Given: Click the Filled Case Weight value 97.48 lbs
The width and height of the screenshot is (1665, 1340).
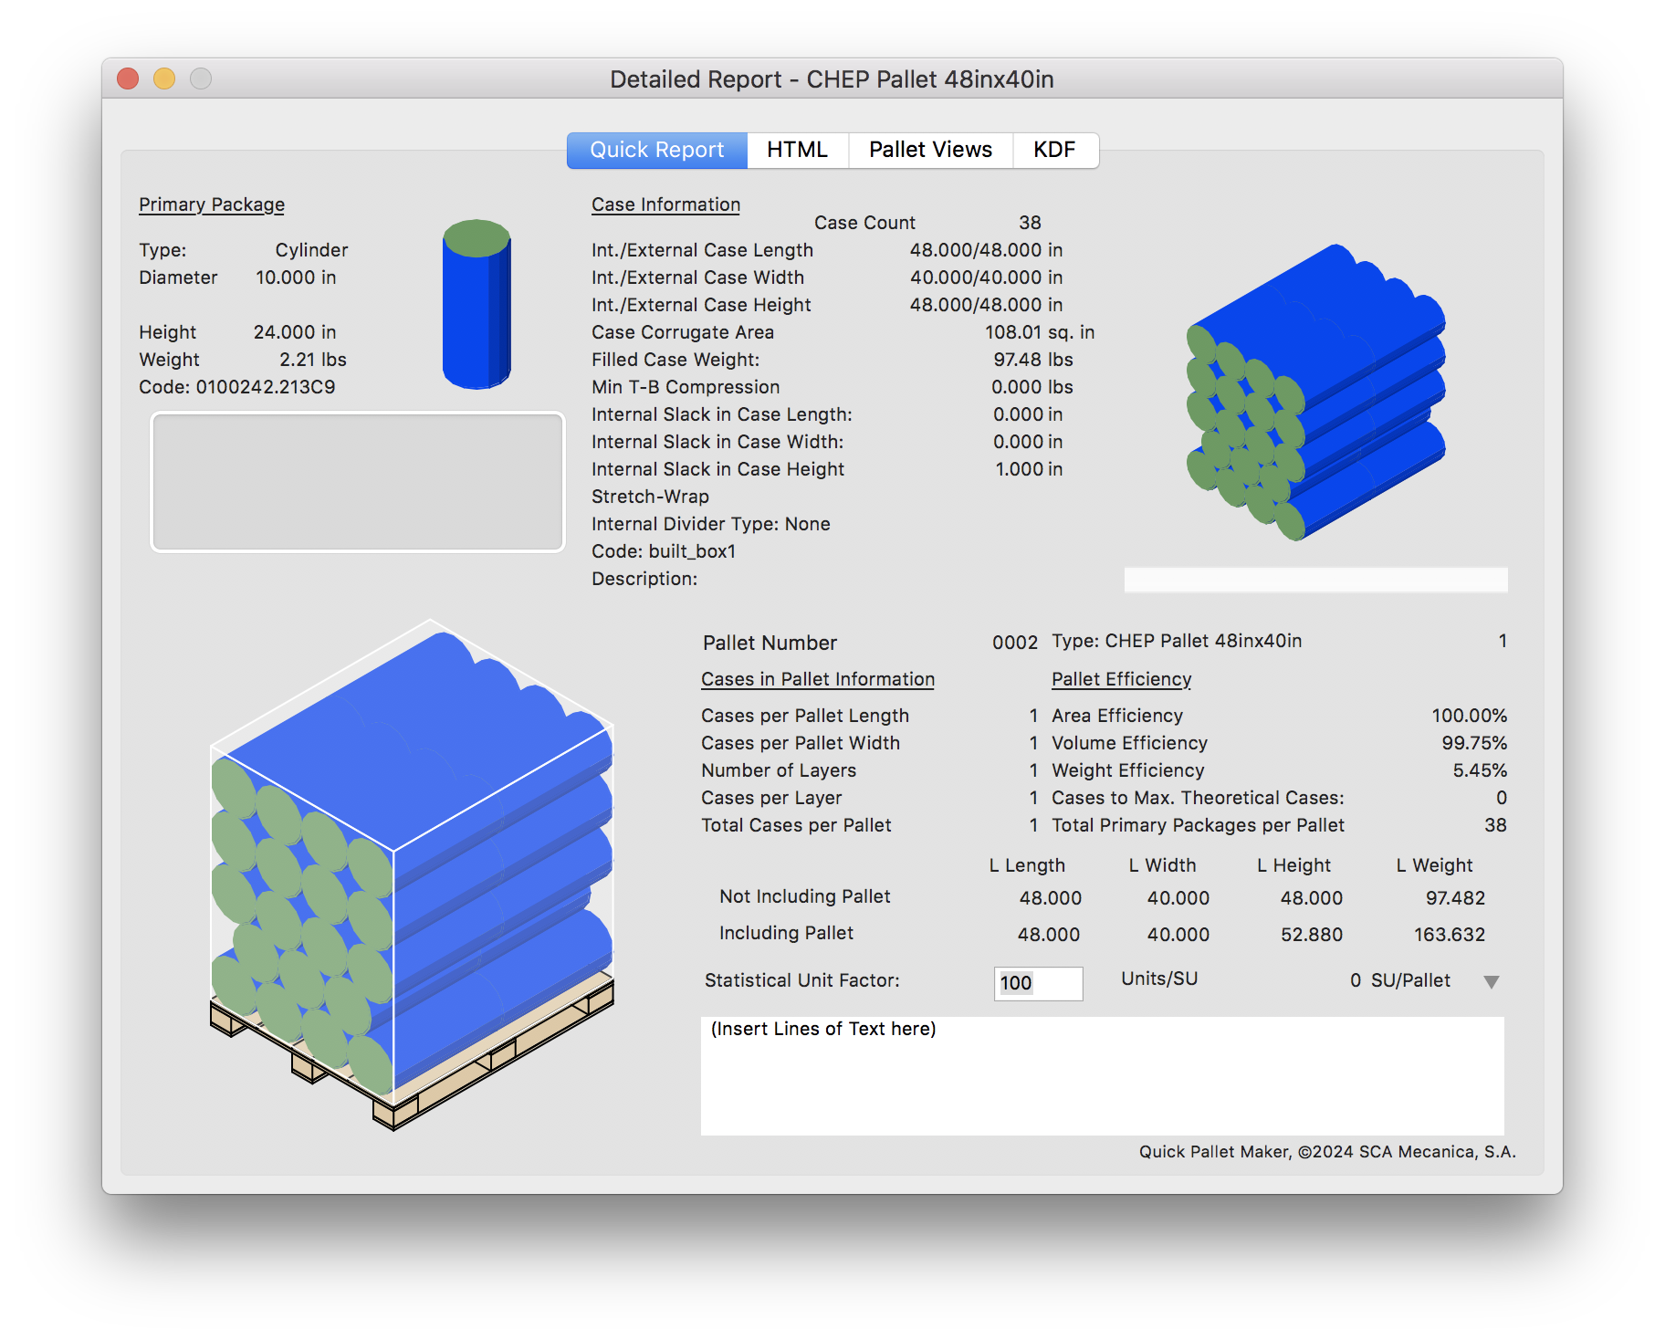Looking at the screenshot, I should click(x=1033, y=360).
